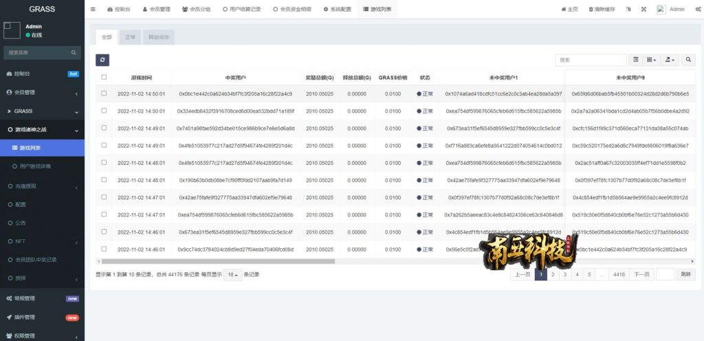Click the horizontal table scrollbar thumb
Image resolution: width=704 pixels, height=341 pixels.
point(218,261)
